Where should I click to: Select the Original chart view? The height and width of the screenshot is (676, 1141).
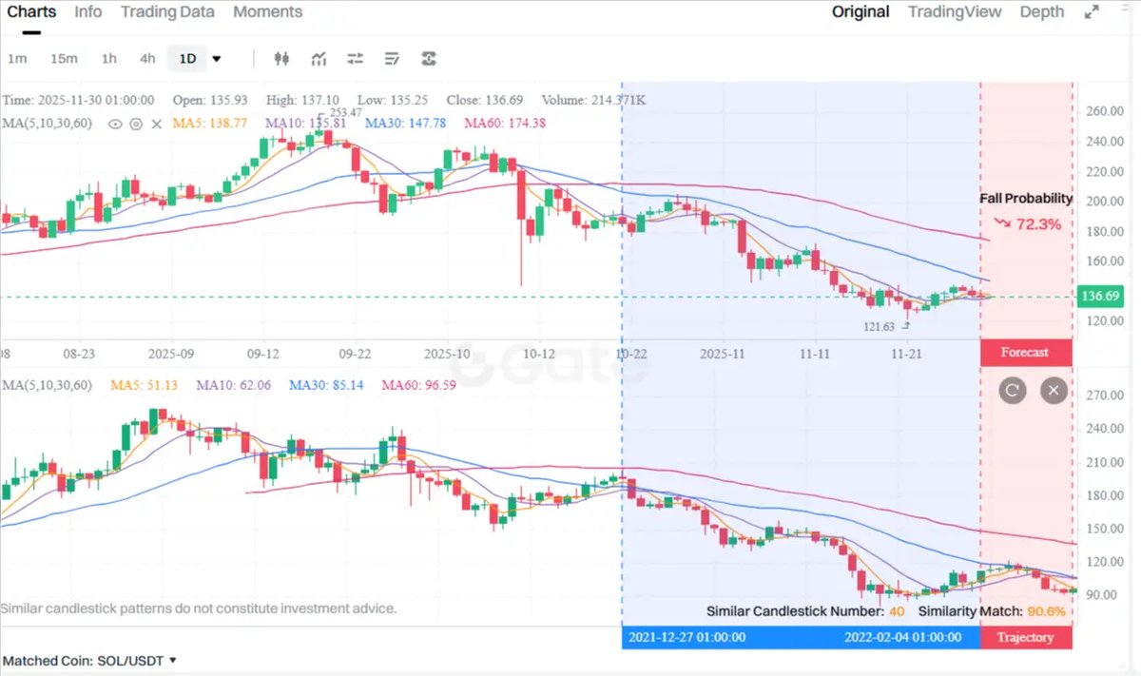861,12
